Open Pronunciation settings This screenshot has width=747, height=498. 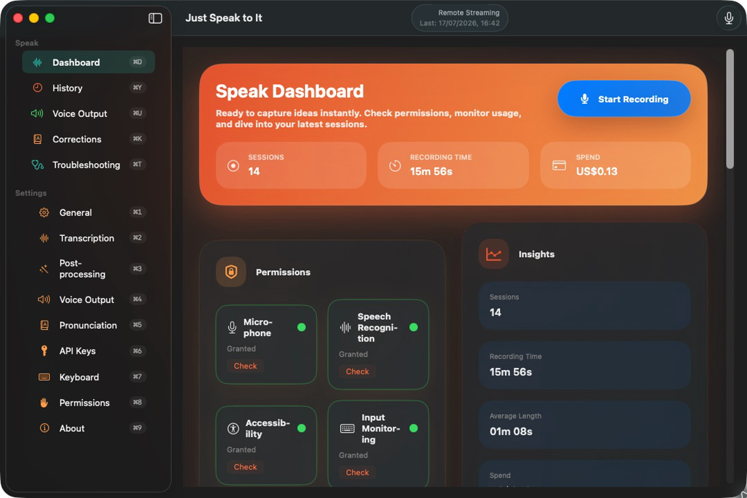click(x=88, y=325)
